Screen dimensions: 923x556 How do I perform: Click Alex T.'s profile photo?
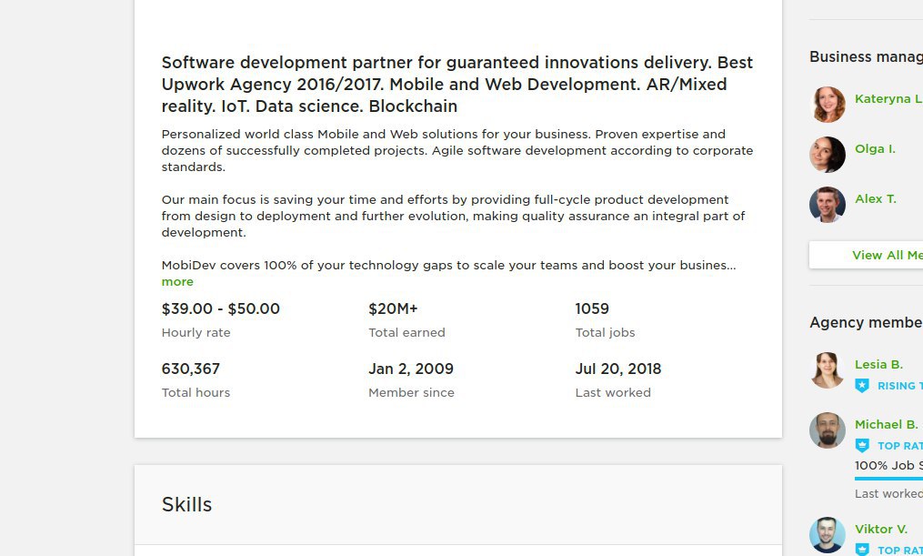click(x=827, y=205)
